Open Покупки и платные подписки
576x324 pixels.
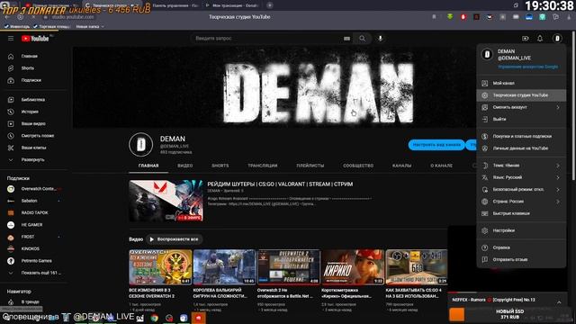click(521, 136)
